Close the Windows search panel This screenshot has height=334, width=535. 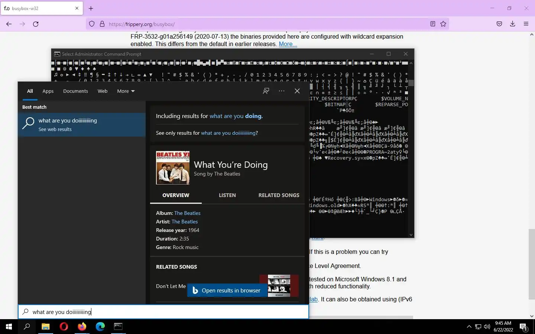(x=297, y=91)
